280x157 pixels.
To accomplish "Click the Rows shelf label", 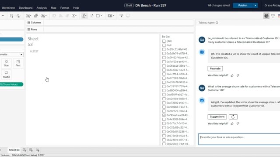I will 32,29.
